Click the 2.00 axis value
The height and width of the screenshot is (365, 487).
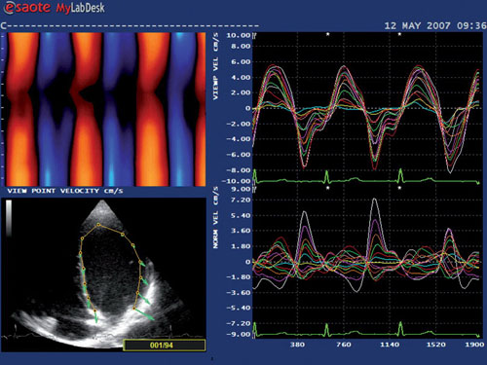point(241,92)
